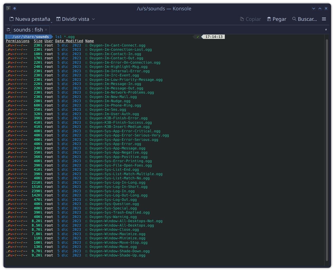The width and height of the screenshot is (334, 271).
Task: Click the Oxygen-Sys-Log-In-Long.ogg file name
Action: (117, 183)
